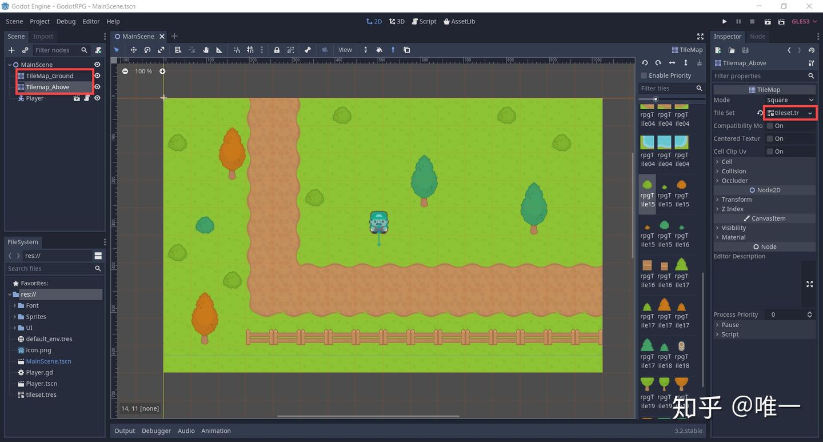Switch to the Node tab
The height and width of the screenshot is (442, 823).
coord(758,36)
